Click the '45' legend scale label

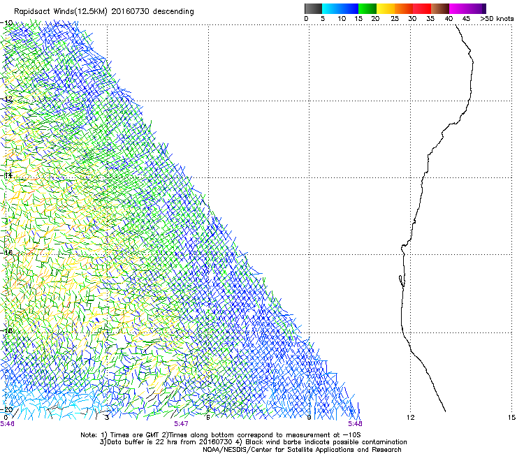point(466,19)
